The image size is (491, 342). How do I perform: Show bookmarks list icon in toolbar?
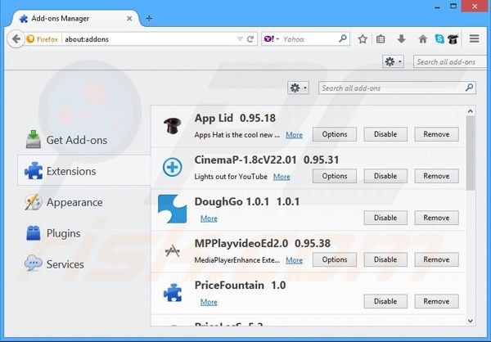[x=381, y=39]
